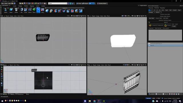This screenshot has width=183, height=103.
Task: Open Discord from the Windows taskbar
Action: (x=85, y=101)
